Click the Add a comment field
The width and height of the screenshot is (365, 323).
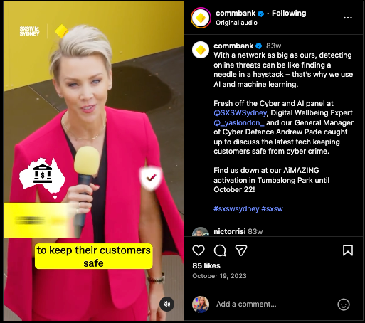[273, 304]
